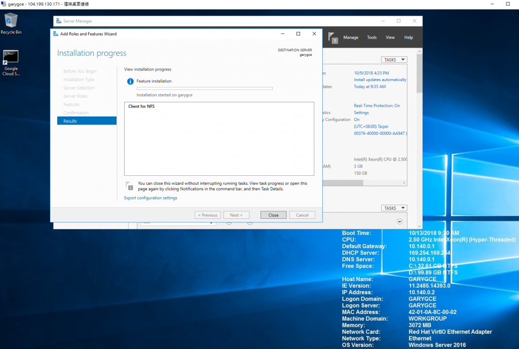Screen dimensions: 519x349
Task: Click the Today at 9:35 AM link
Action: (x=369, y=87)
